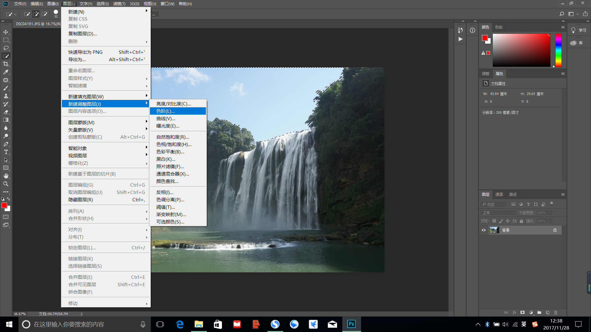Select the Clone Stamp tool

click(x=6, y=96)
